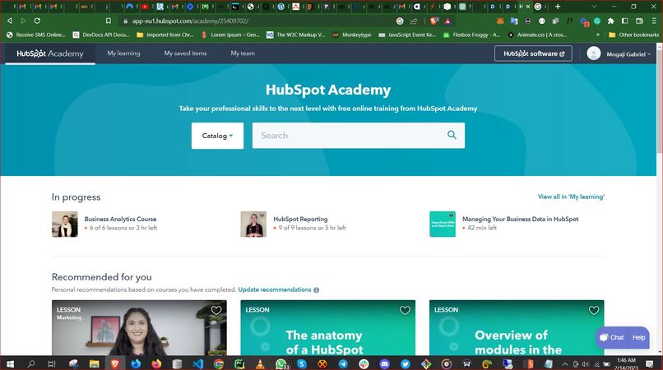Image resolution: width=663 pixels, height=370 pixels.
Task: Open the My saved items tab
Action: pos(185,53)
